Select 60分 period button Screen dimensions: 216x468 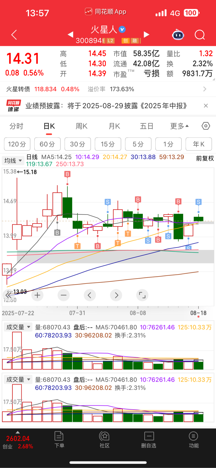tap(47, 144)
